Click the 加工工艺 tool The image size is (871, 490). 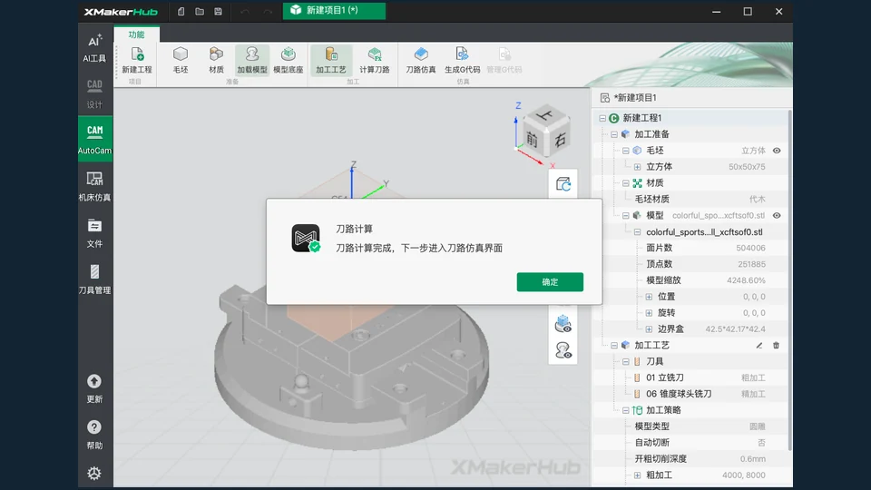(331, 61)
